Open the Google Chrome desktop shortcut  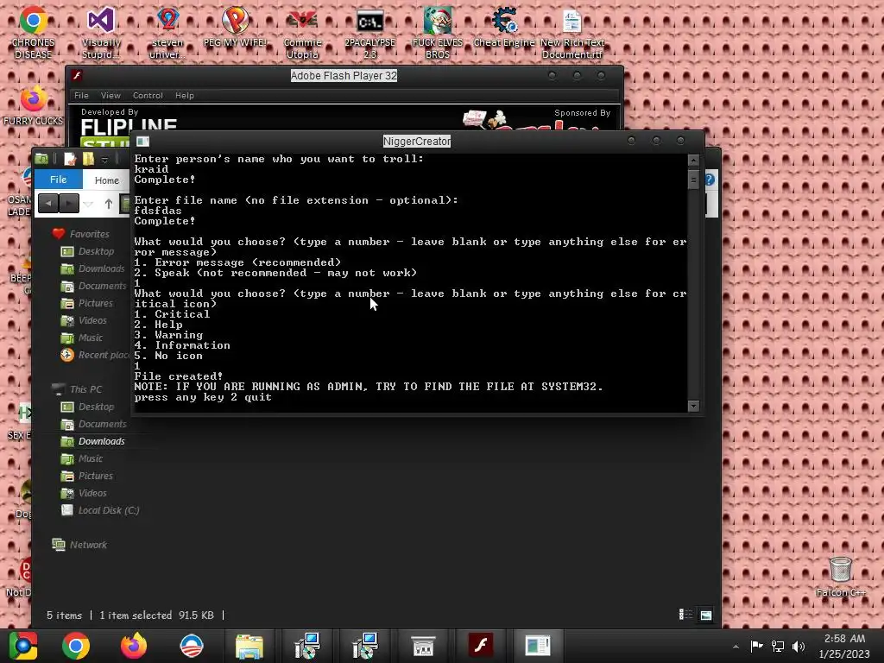point(33,32)
